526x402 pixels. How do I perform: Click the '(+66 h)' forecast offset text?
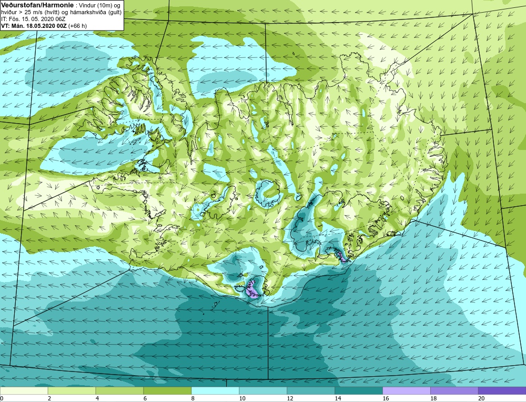(x=77, y=26)
